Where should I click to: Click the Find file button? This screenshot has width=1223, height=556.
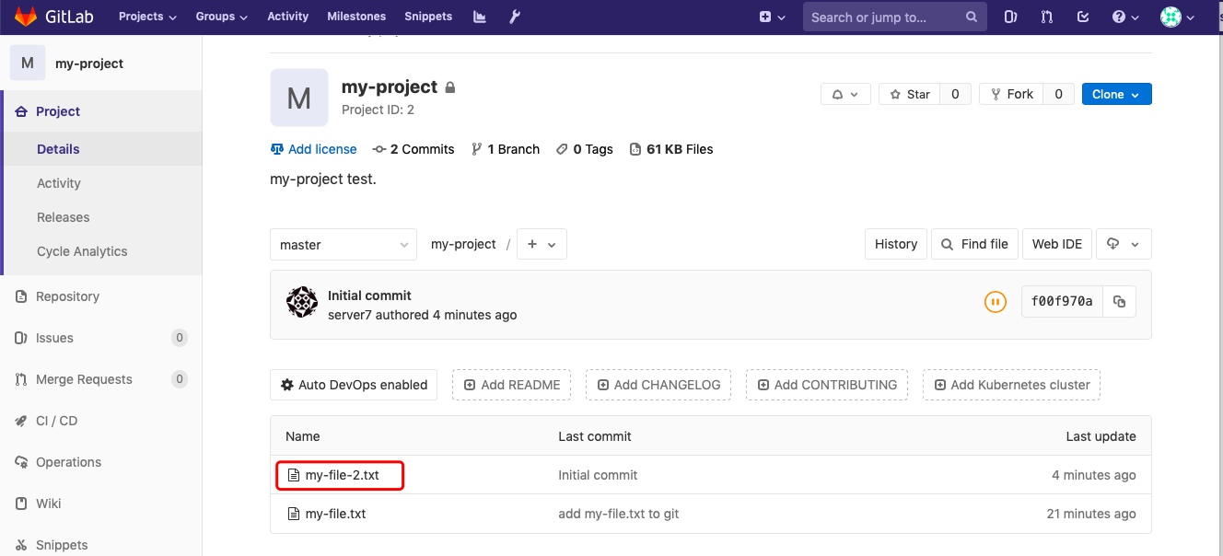tap(974, 243)
